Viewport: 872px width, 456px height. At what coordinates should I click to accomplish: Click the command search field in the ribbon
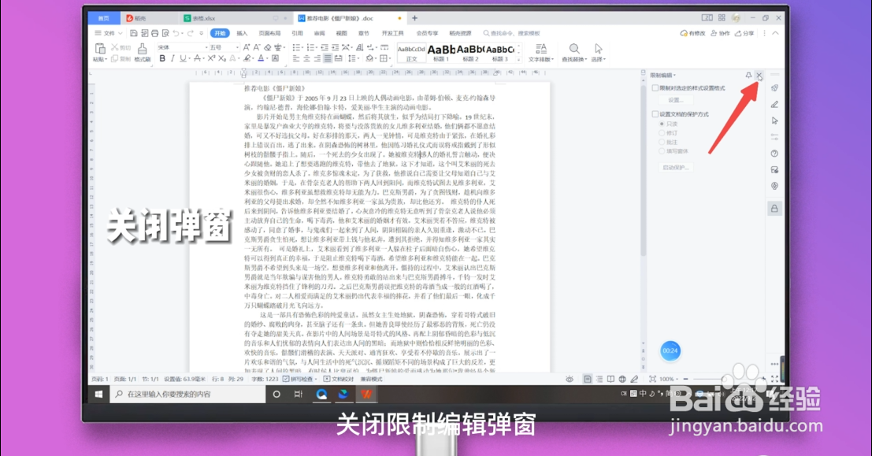(x=512, y=33)
